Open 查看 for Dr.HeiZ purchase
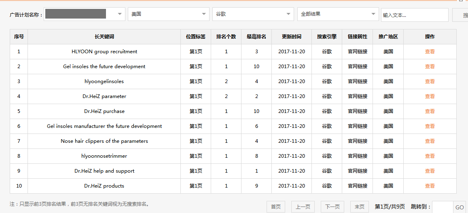The height and width of the screenshot is (213, 468). coord(430,111)
